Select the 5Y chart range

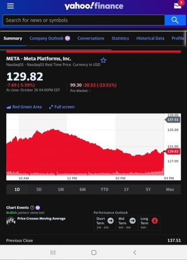148,189
